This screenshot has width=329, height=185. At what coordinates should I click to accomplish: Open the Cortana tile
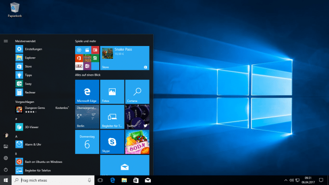[x=137, y=92]
